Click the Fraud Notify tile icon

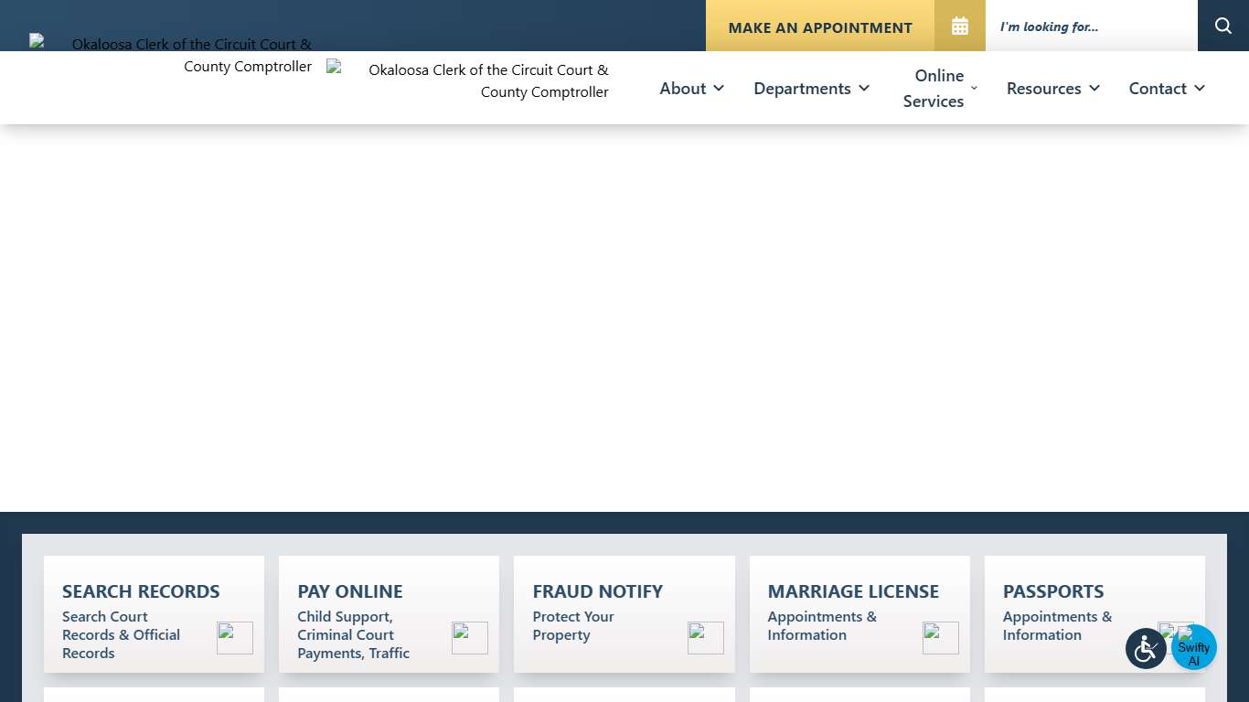click(x=705, y=638)
